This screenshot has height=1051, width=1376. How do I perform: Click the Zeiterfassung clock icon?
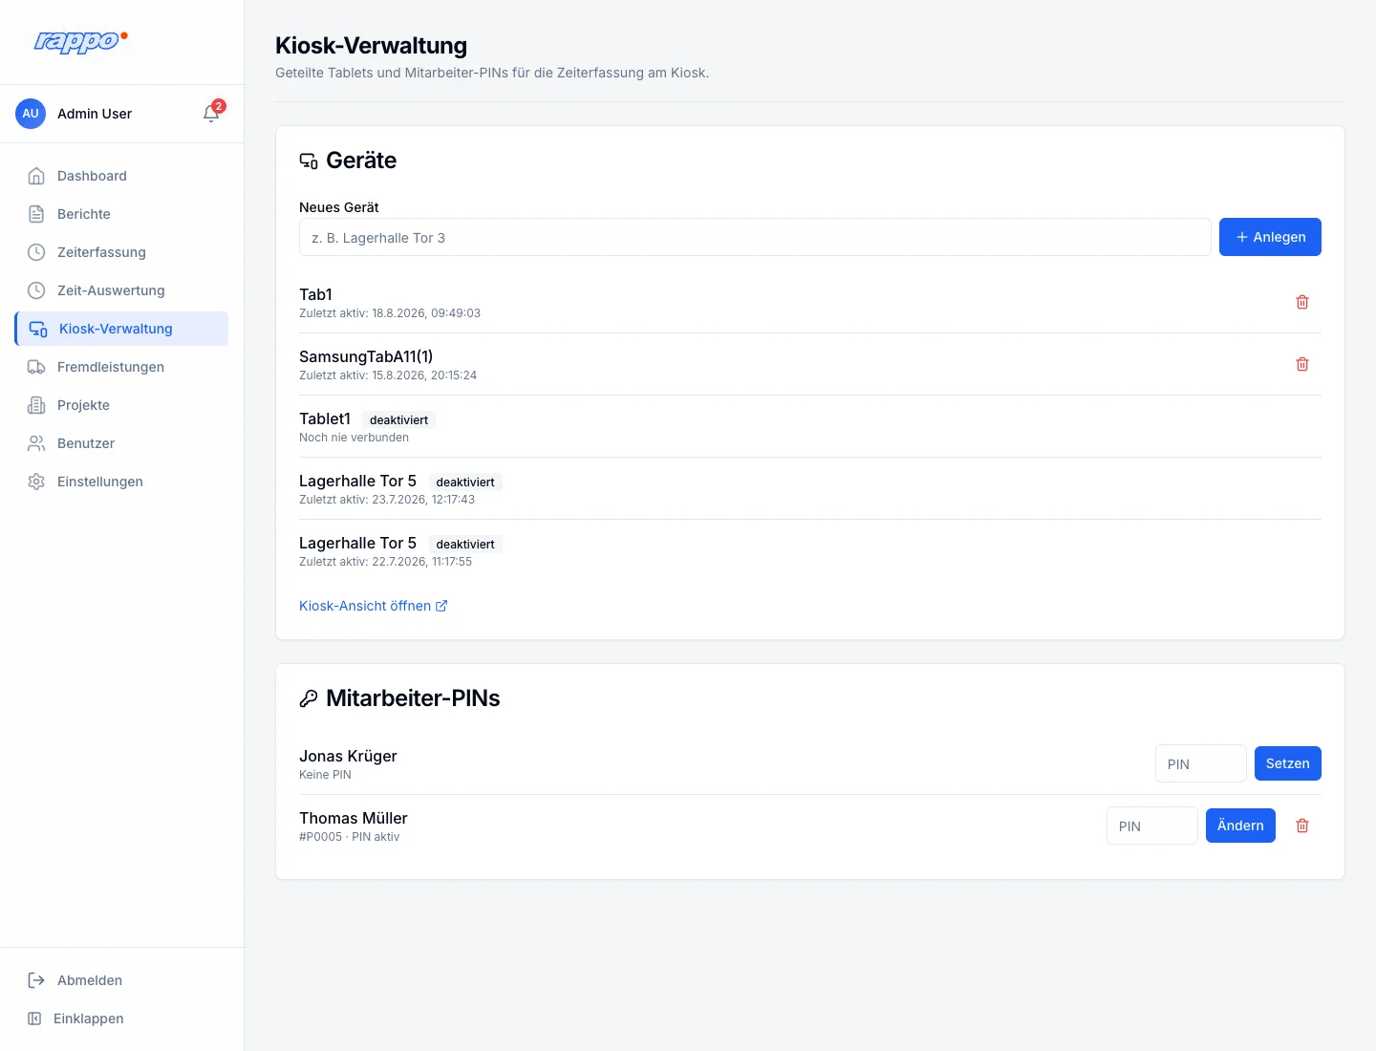[36, 252]
